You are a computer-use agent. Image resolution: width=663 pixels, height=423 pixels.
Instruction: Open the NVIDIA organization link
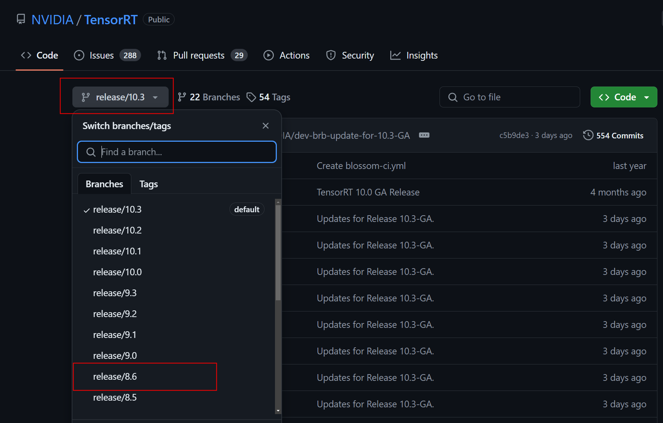pyautogui.click(x=52, y=19)
